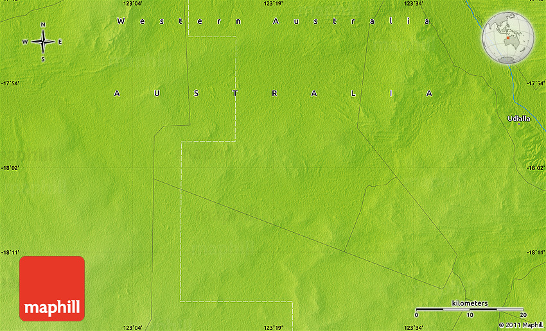Select the Udialla town label
The image size is (546, 331).
519,119
